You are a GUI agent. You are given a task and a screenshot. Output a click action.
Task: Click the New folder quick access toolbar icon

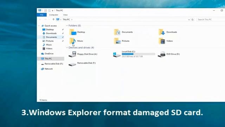(49, 10)
